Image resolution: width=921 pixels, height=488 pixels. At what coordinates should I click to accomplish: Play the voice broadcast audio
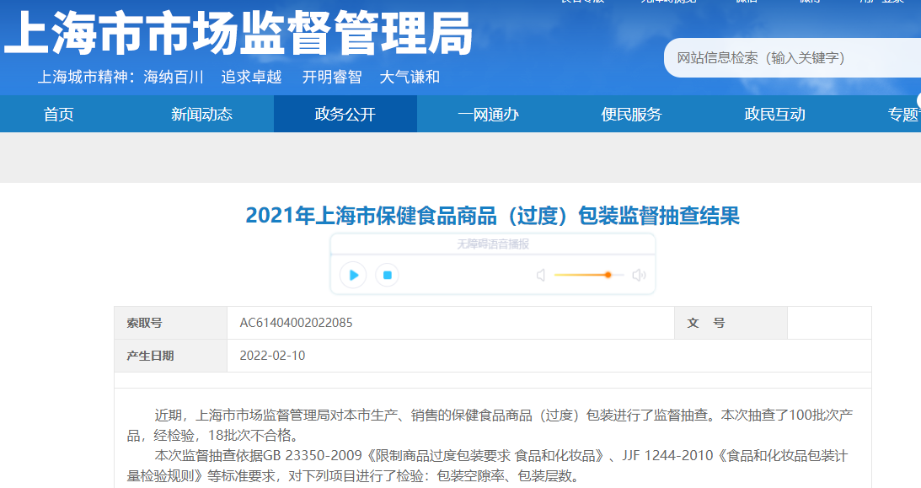coord(353,275)
